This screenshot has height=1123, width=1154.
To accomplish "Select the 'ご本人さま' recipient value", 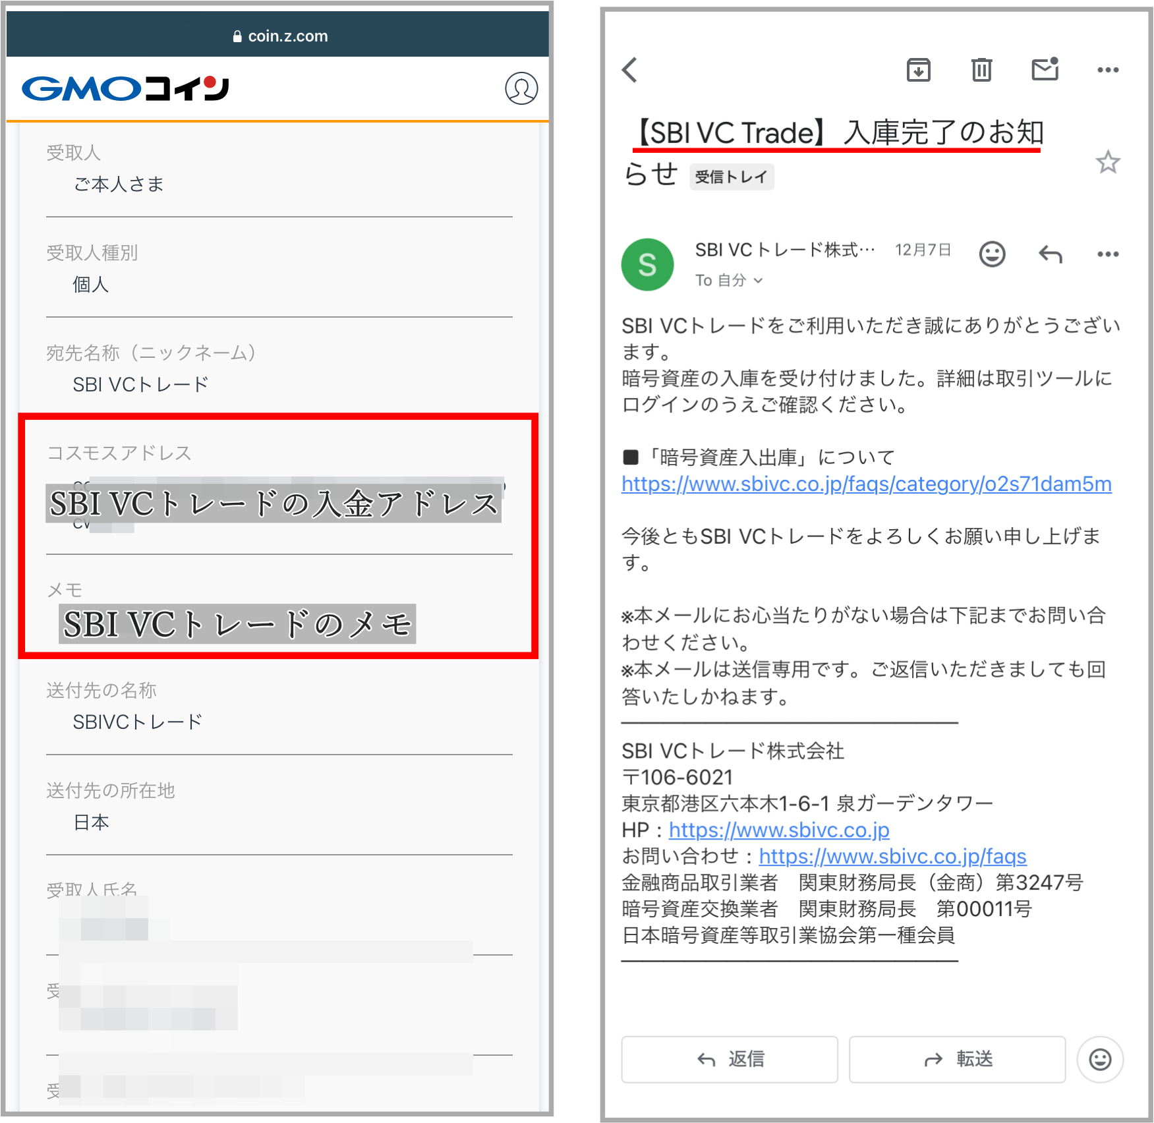I will (119, 185).
